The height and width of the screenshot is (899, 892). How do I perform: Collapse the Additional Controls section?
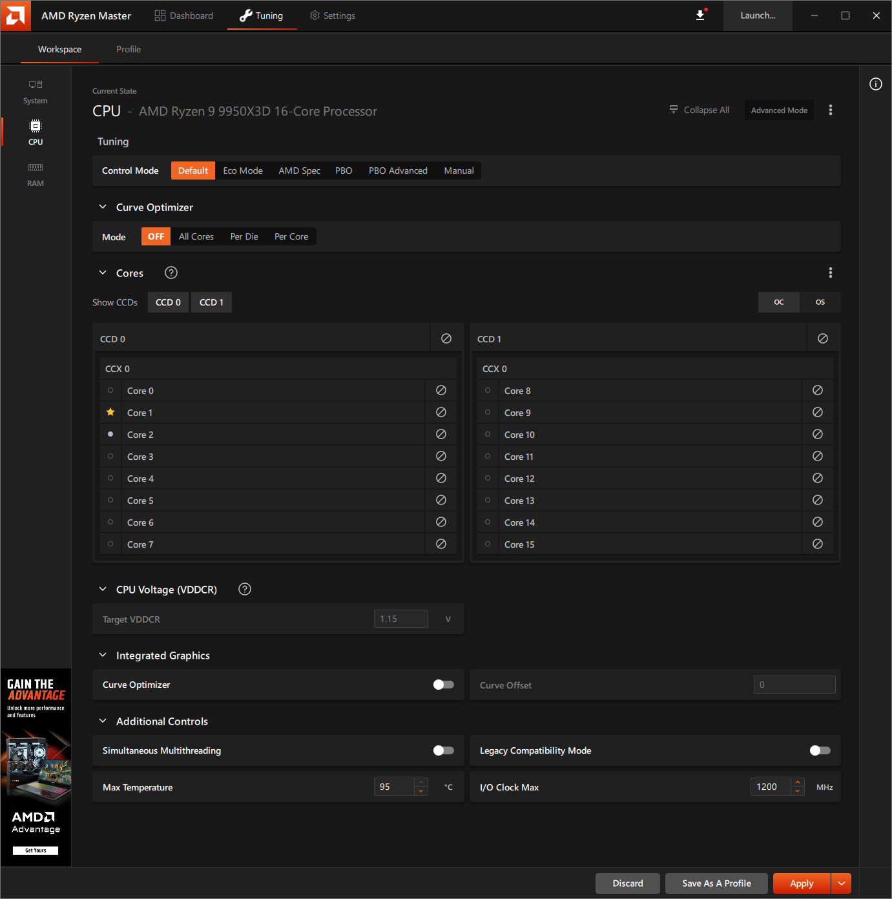point(103,721)
